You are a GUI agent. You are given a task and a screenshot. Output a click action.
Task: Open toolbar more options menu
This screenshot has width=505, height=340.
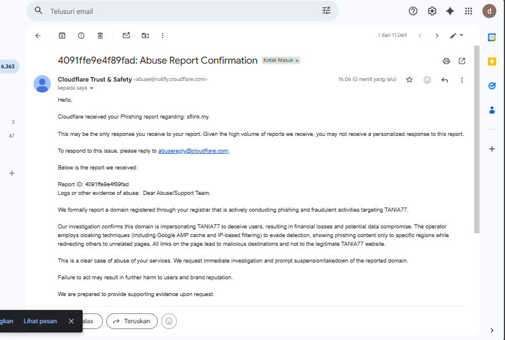click(162, 35)
